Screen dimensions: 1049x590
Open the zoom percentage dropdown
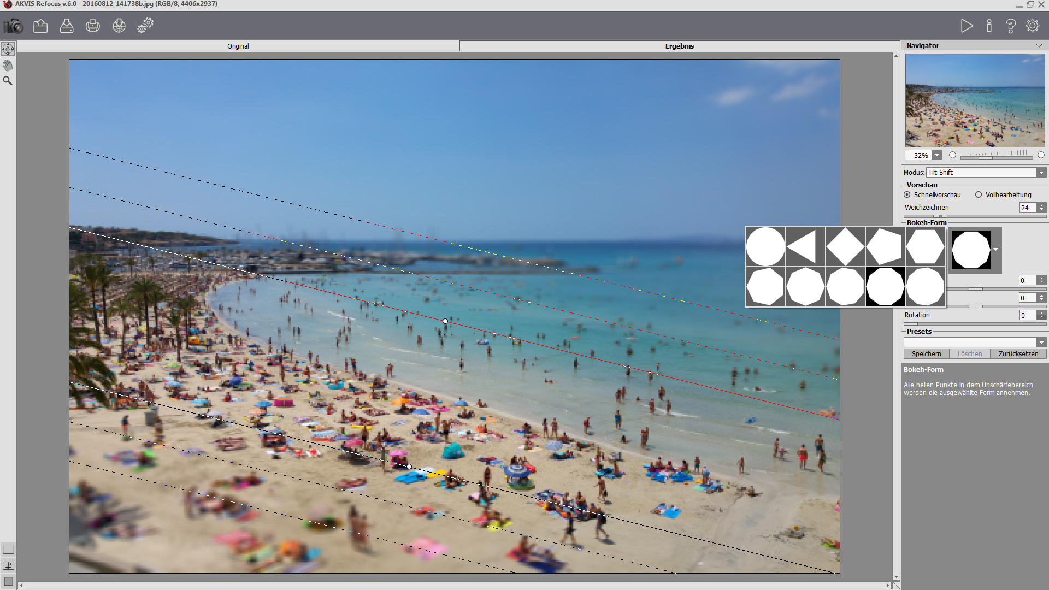(x=936, y=155)
